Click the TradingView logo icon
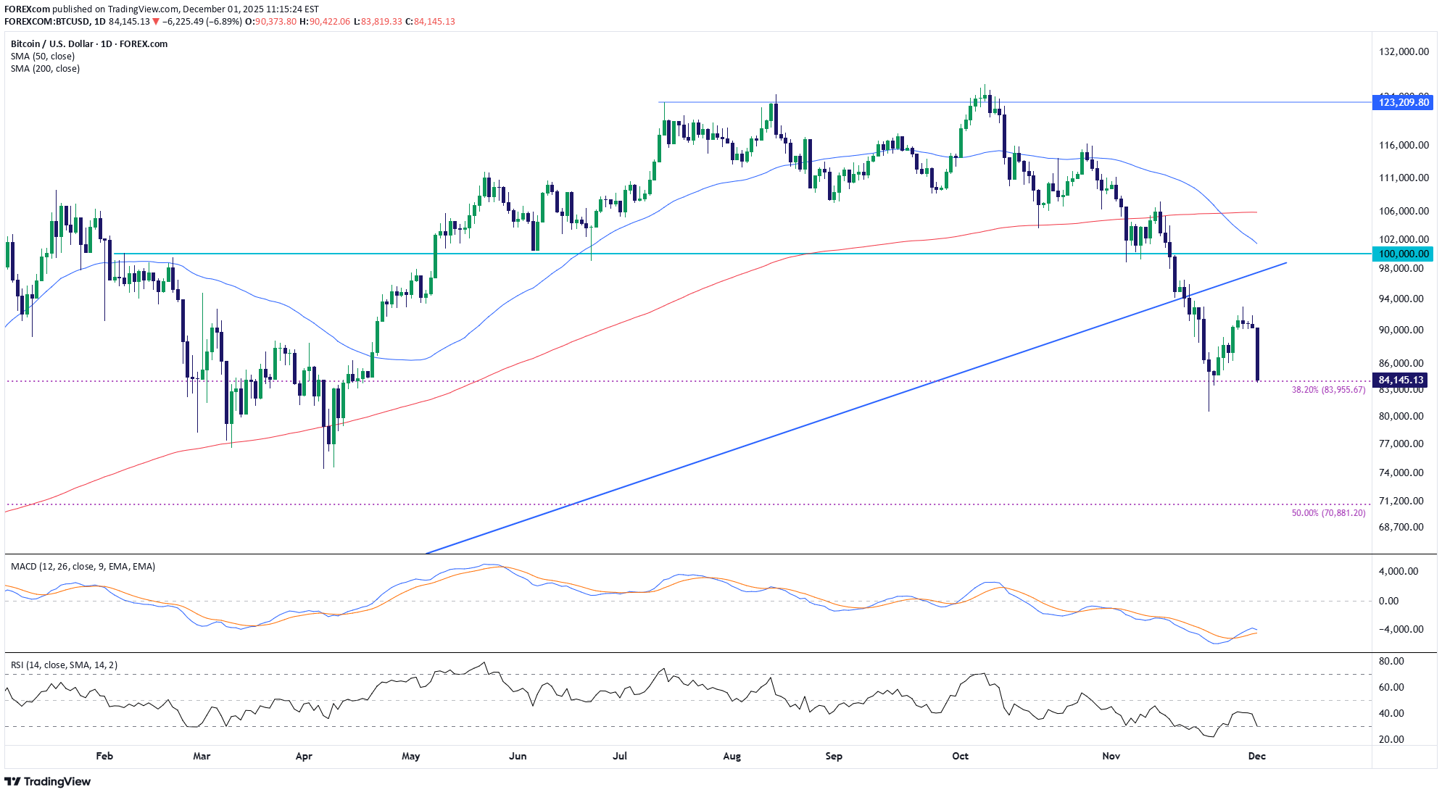1442x795 pixels. point(12,781)
